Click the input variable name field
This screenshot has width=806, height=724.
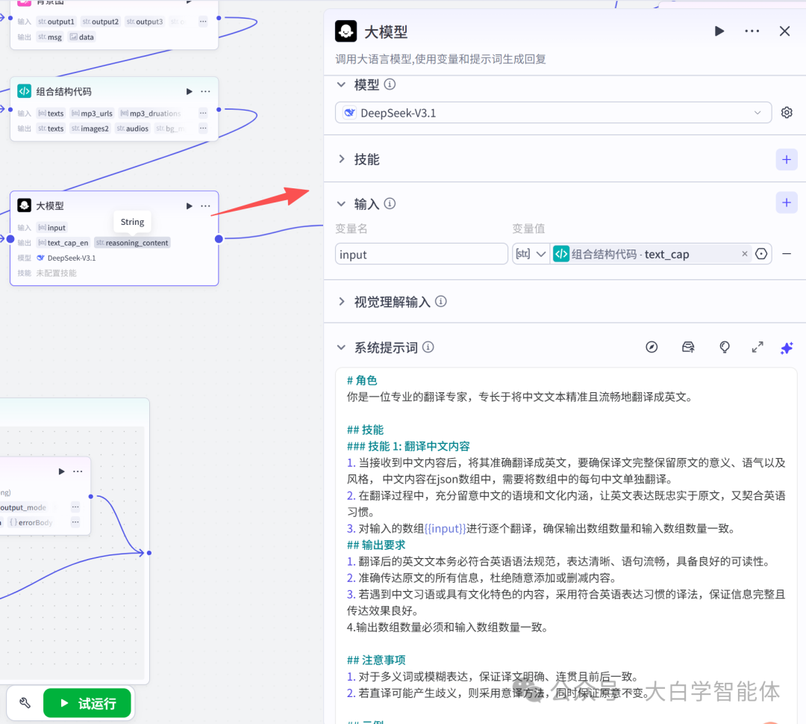click(x=421, y=253)
